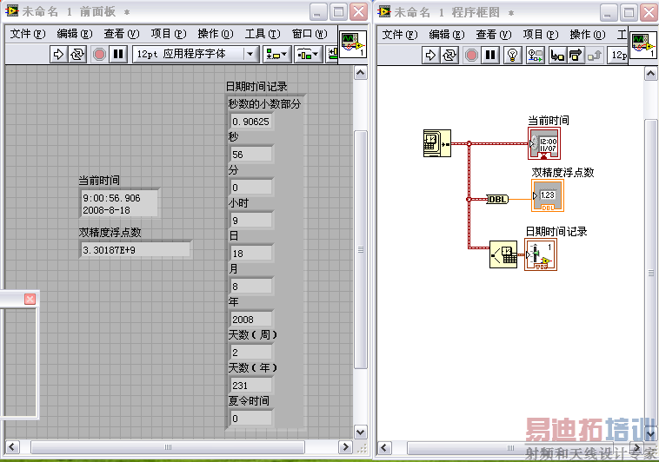
Task: Click Step Out button in block diagram
Action: (594, 55)
